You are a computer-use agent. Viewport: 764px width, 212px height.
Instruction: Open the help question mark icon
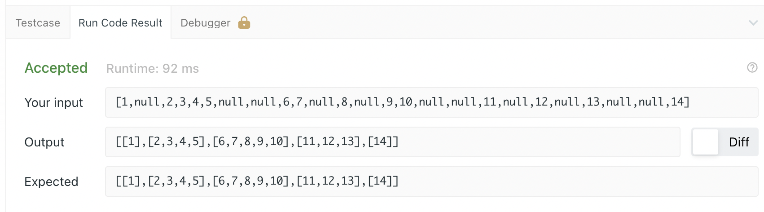tap(752, 67)
